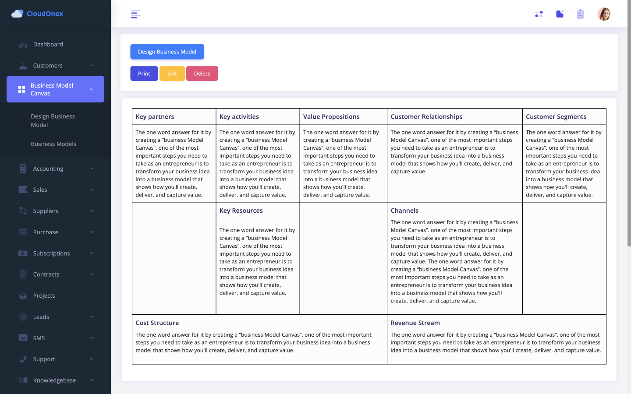The image size is (631, 394).
Task: Click the Dashboard bar chart icon
Action: 23,45
